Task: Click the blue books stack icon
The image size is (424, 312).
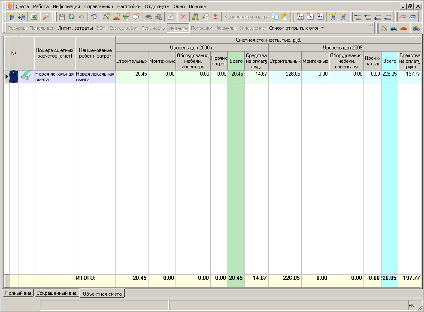Action: [413, 17]
